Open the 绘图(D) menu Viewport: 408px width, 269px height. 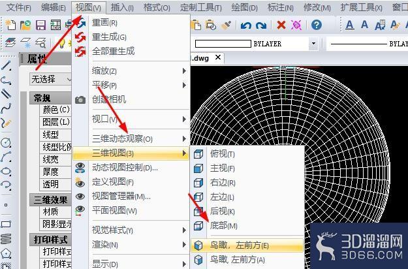(244, 7)
